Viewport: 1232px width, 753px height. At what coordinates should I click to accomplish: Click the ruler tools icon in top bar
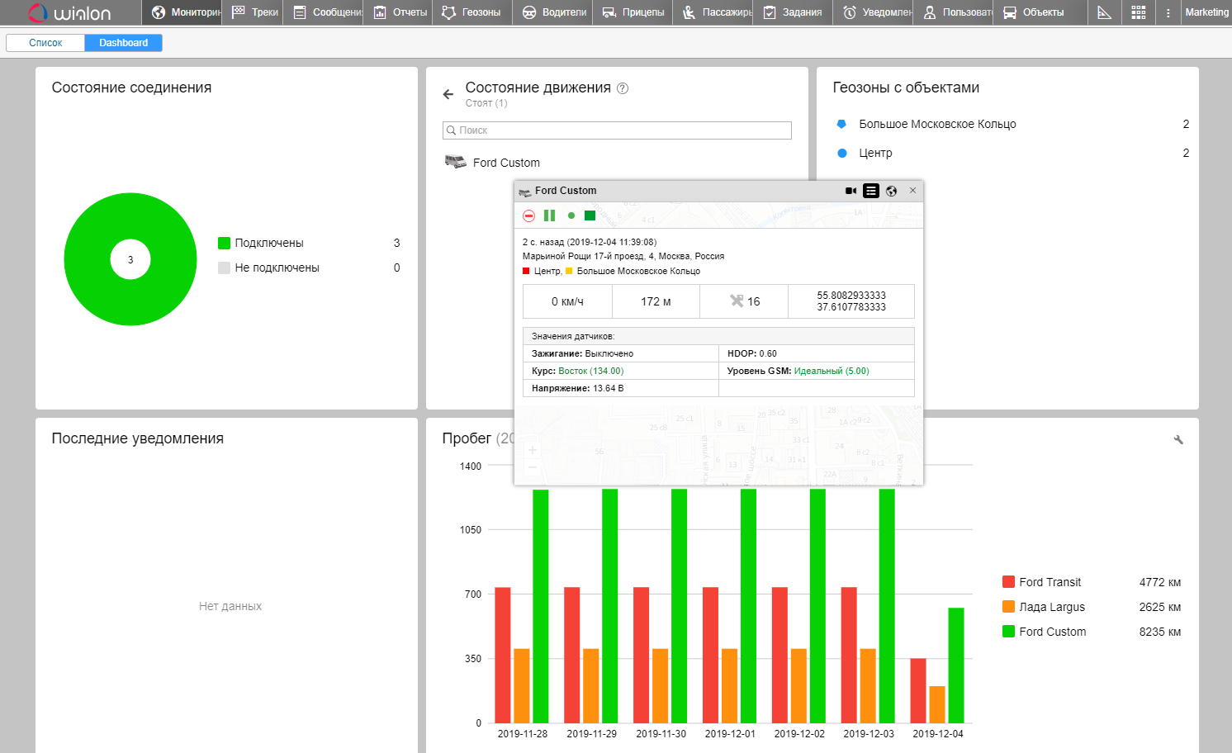[1104, 12]
